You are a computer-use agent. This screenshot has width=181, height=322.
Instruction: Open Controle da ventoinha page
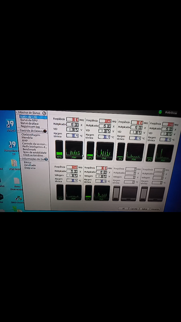coord(35,144)
